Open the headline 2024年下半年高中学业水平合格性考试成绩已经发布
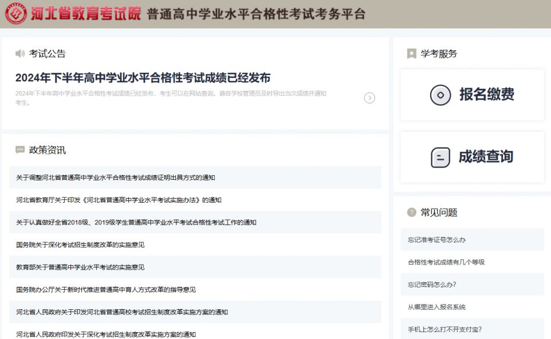Screen dimensions: 551x339 (143, 78)
